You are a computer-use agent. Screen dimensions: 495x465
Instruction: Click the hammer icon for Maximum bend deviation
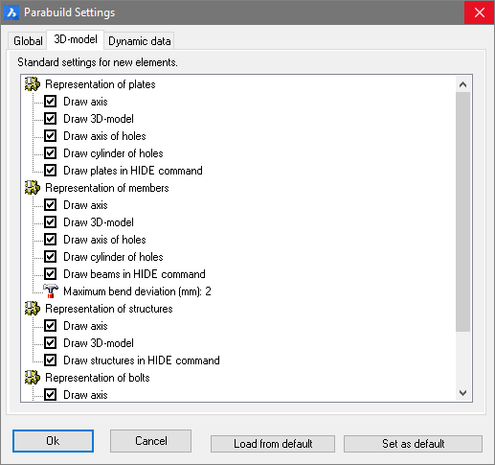pyautogui.click(x=51, y=291)
